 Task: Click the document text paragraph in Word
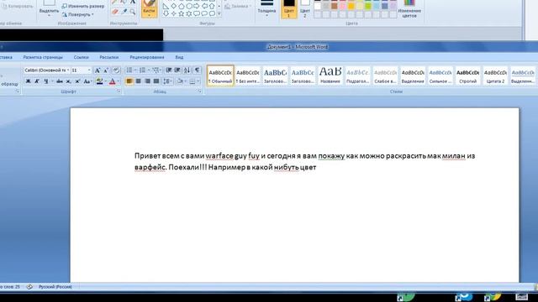click(304, 161)
